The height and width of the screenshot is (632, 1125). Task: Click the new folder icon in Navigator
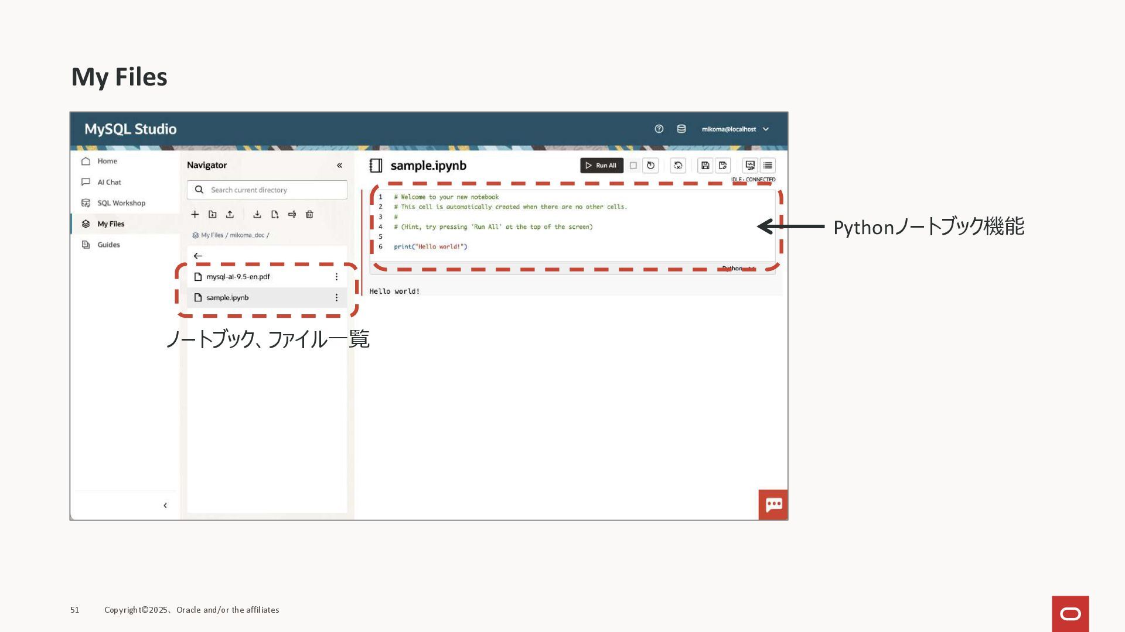coord(212,215)
